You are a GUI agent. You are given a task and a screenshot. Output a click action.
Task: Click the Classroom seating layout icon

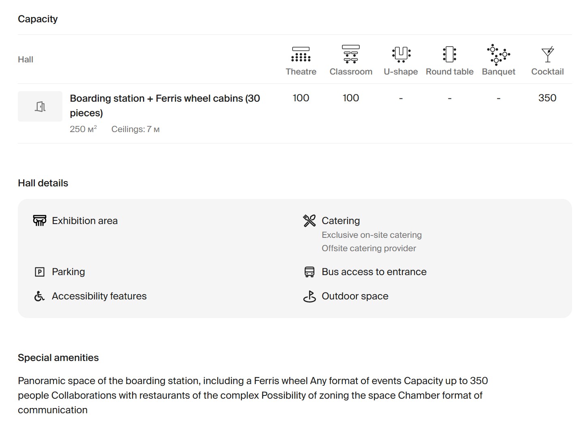tap(350, 54)
